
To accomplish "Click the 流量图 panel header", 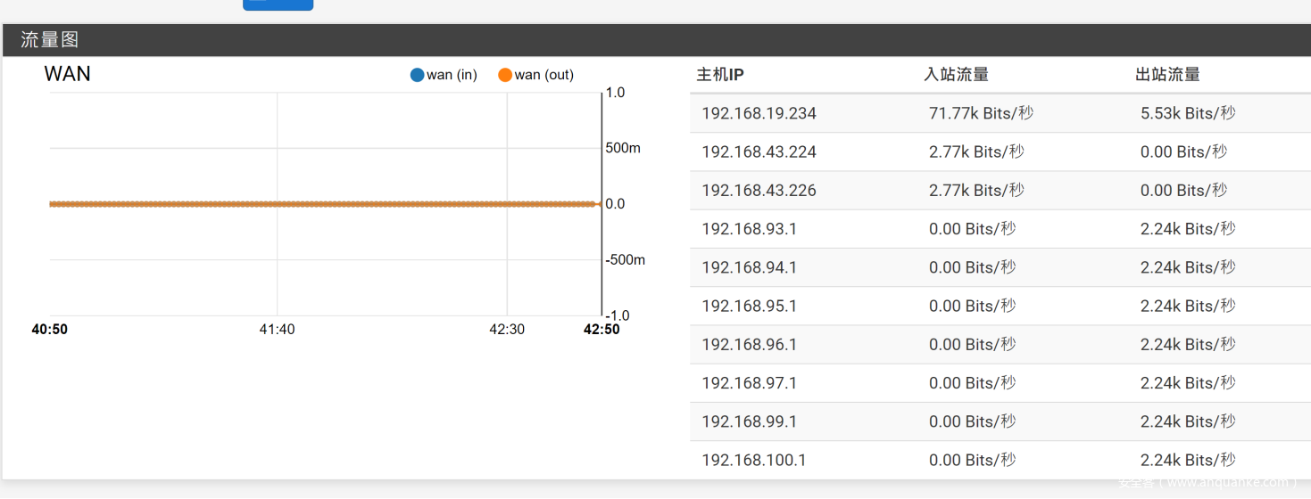I will pos(50,40).
